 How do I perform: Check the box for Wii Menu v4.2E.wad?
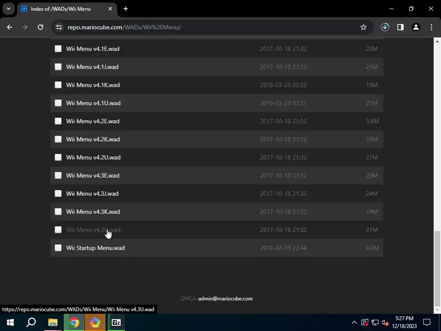click(x=58, y=121)
